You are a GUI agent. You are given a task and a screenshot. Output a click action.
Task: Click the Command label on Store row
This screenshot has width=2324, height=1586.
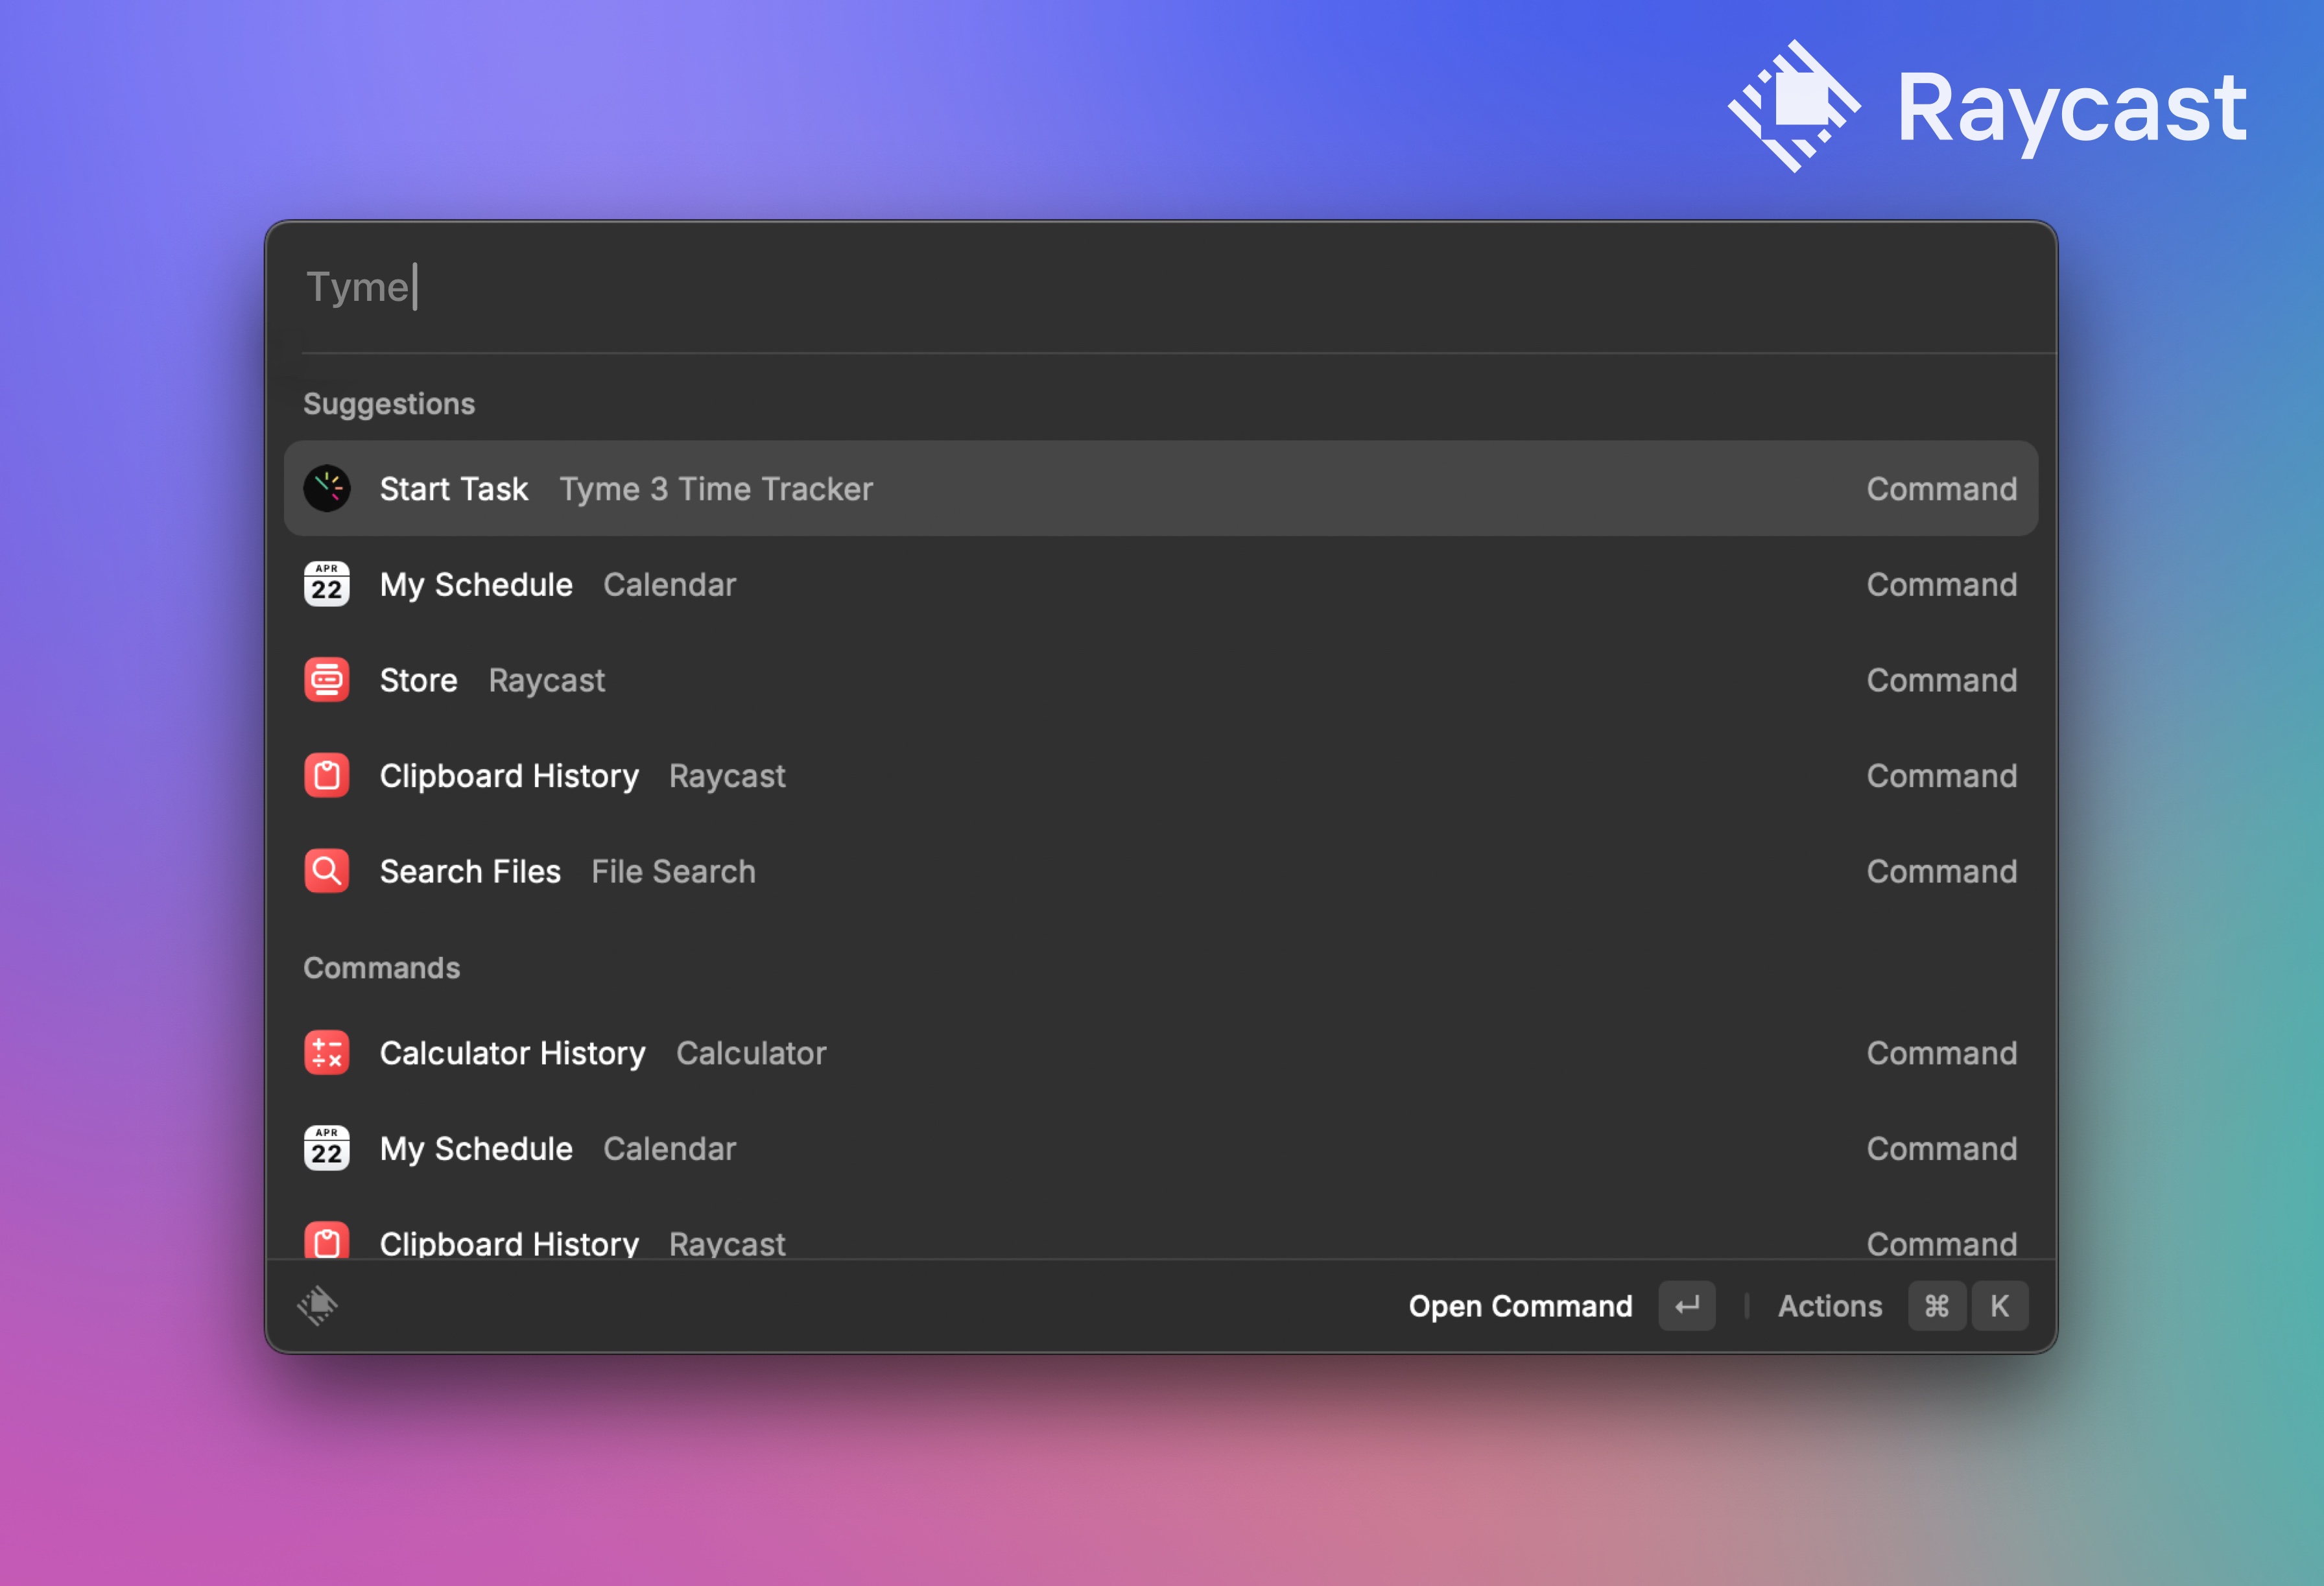tap(1942, 680)
